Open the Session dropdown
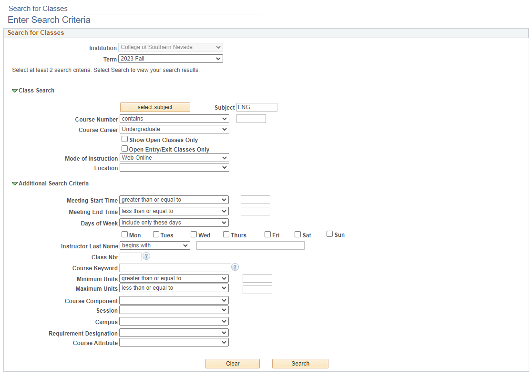This screenshot has height=377, width=532. click(x=174, y=310)
